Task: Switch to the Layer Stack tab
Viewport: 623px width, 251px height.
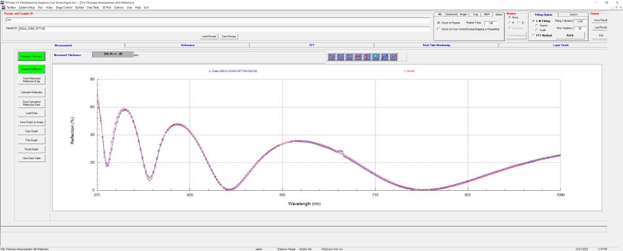Action: 560,45
